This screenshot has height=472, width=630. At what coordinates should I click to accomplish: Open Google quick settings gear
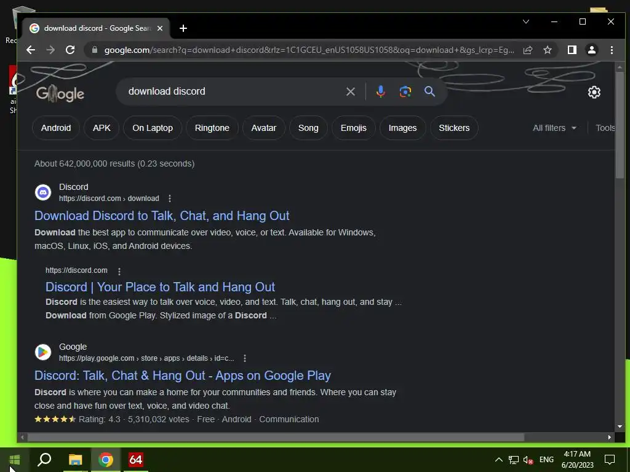(x=594, y=92)
